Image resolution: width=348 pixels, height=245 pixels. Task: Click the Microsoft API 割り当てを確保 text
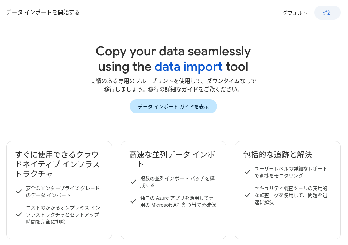click(x=178, y=205)
